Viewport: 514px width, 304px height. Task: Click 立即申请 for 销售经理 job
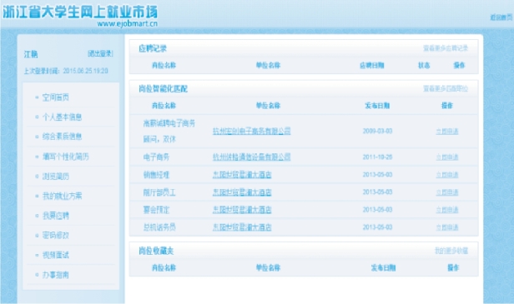coord(447,175)
